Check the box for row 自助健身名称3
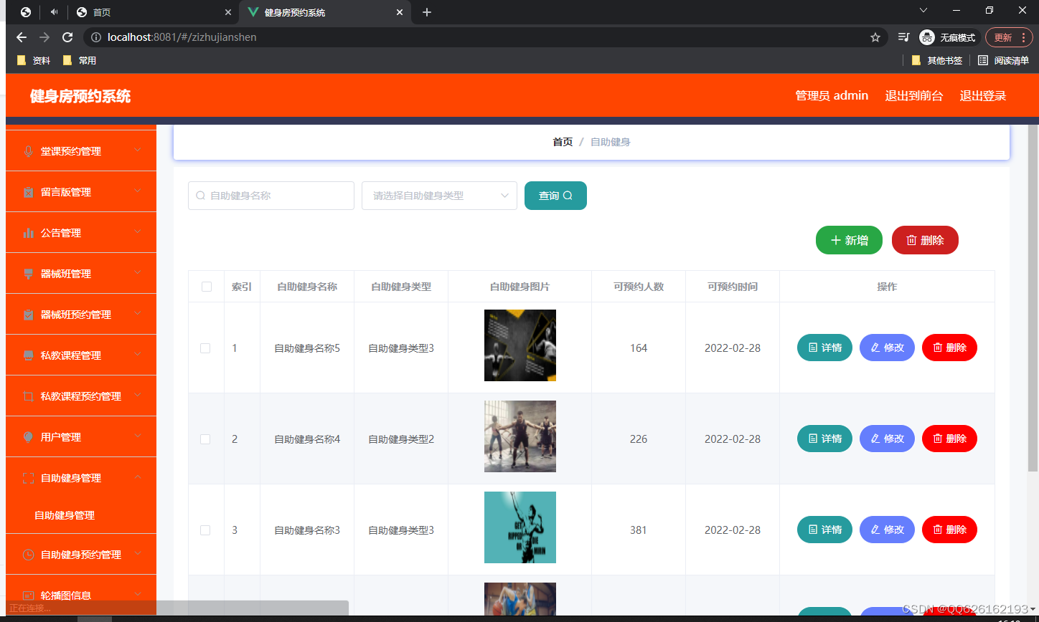Image resolution: width=1039 pixels, height=622 pixels. pyautogui.click(x=205, y=530)
